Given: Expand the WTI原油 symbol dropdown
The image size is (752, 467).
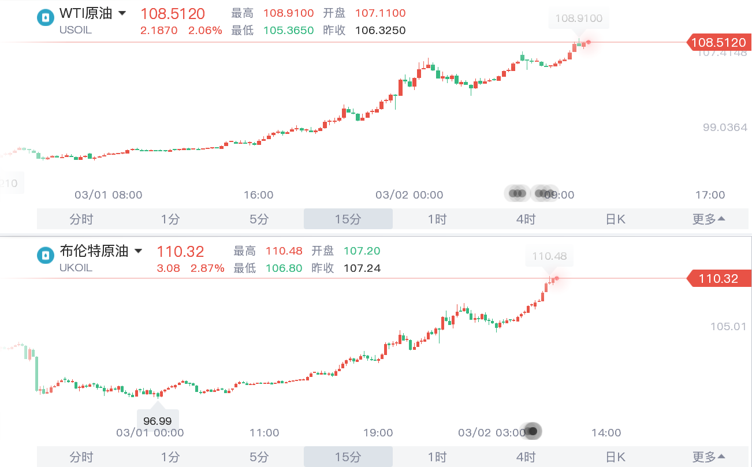Looking at the screenshot, I should (x=122, y=13).
